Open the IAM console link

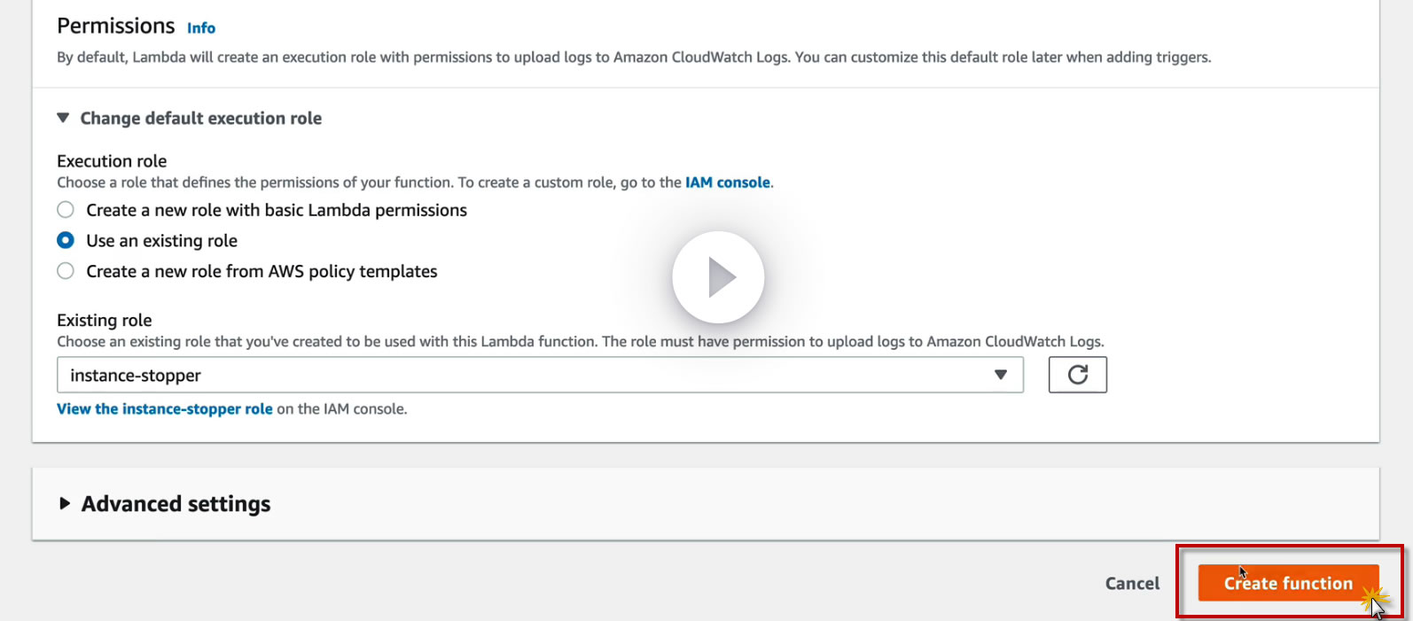pyautogui.click(x=727, y=182)
